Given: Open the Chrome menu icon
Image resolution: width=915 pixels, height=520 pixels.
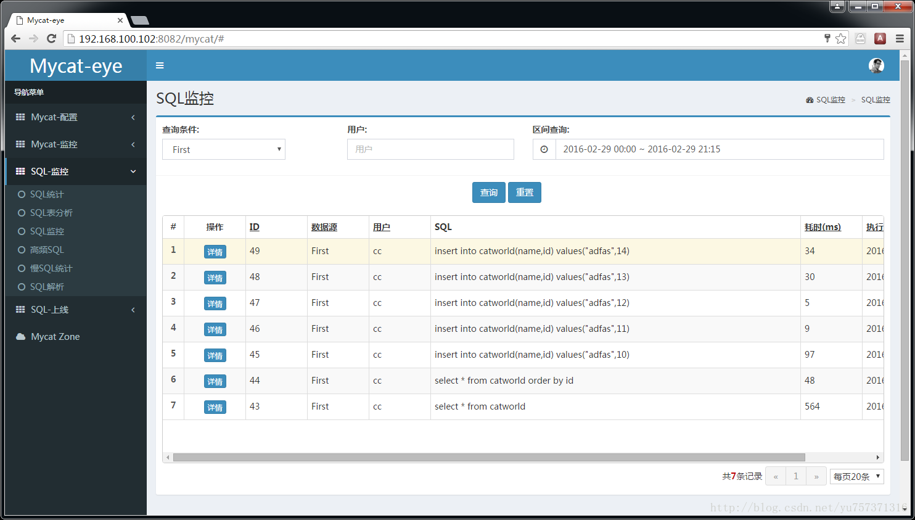Looking at the screenshot, I should 900,39.
